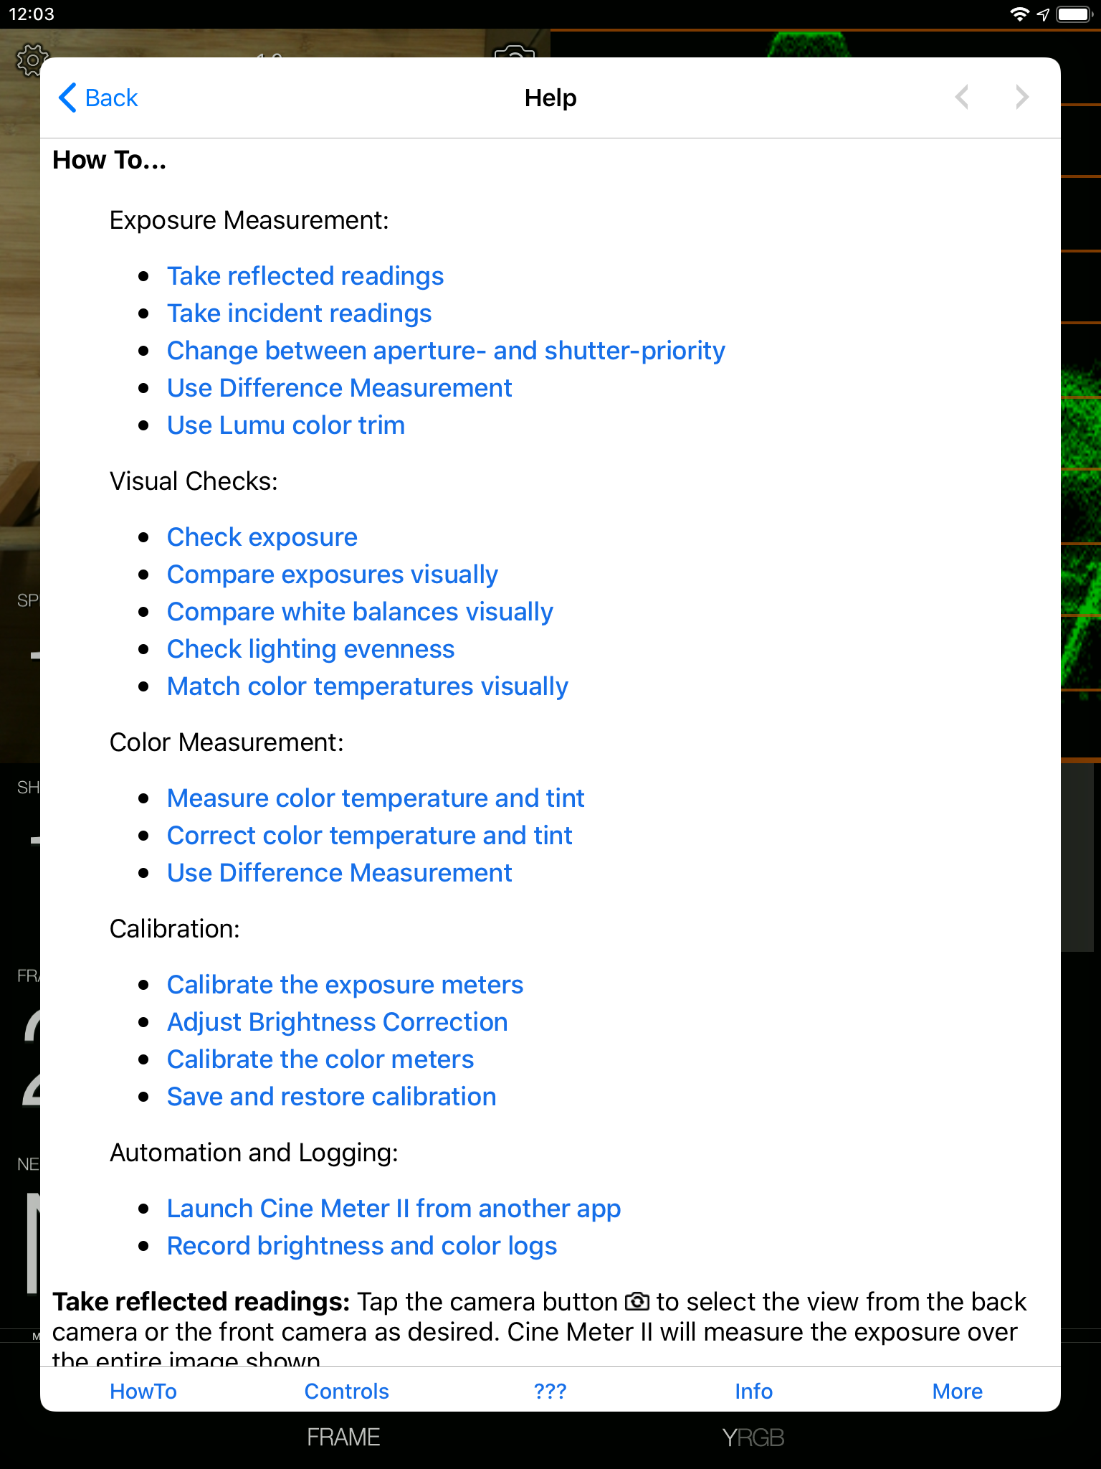
Task: Open Launch Cine Meter II from another app
Action: tap(394, 1208)
